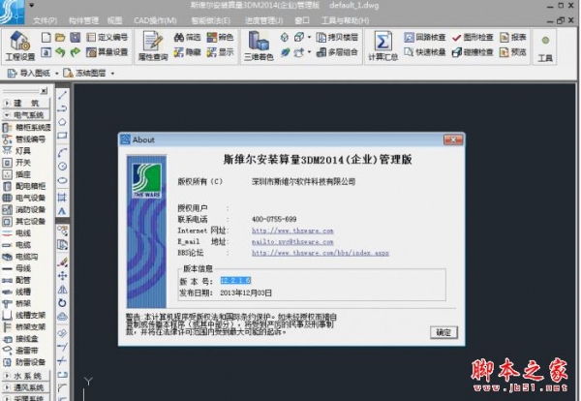The image size is (581, 401).
Task: Select 箱柜系统图 in the sidebar
Action: click(26, 128)
